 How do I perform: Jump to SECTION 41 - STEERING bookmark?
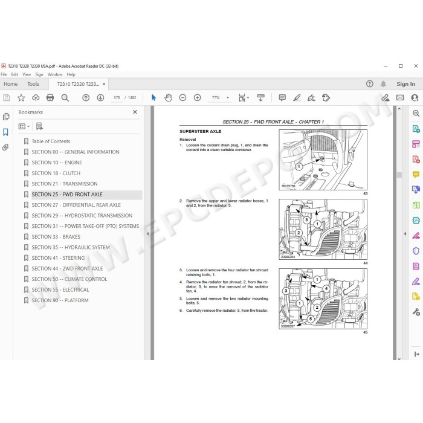tap(58, 258)
